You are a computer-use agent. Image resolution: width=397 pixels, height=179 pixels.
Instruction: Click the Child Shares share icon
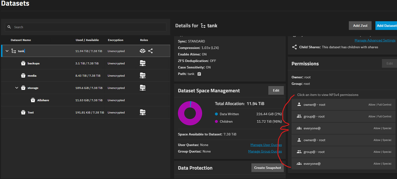click(x=294, y=47)
